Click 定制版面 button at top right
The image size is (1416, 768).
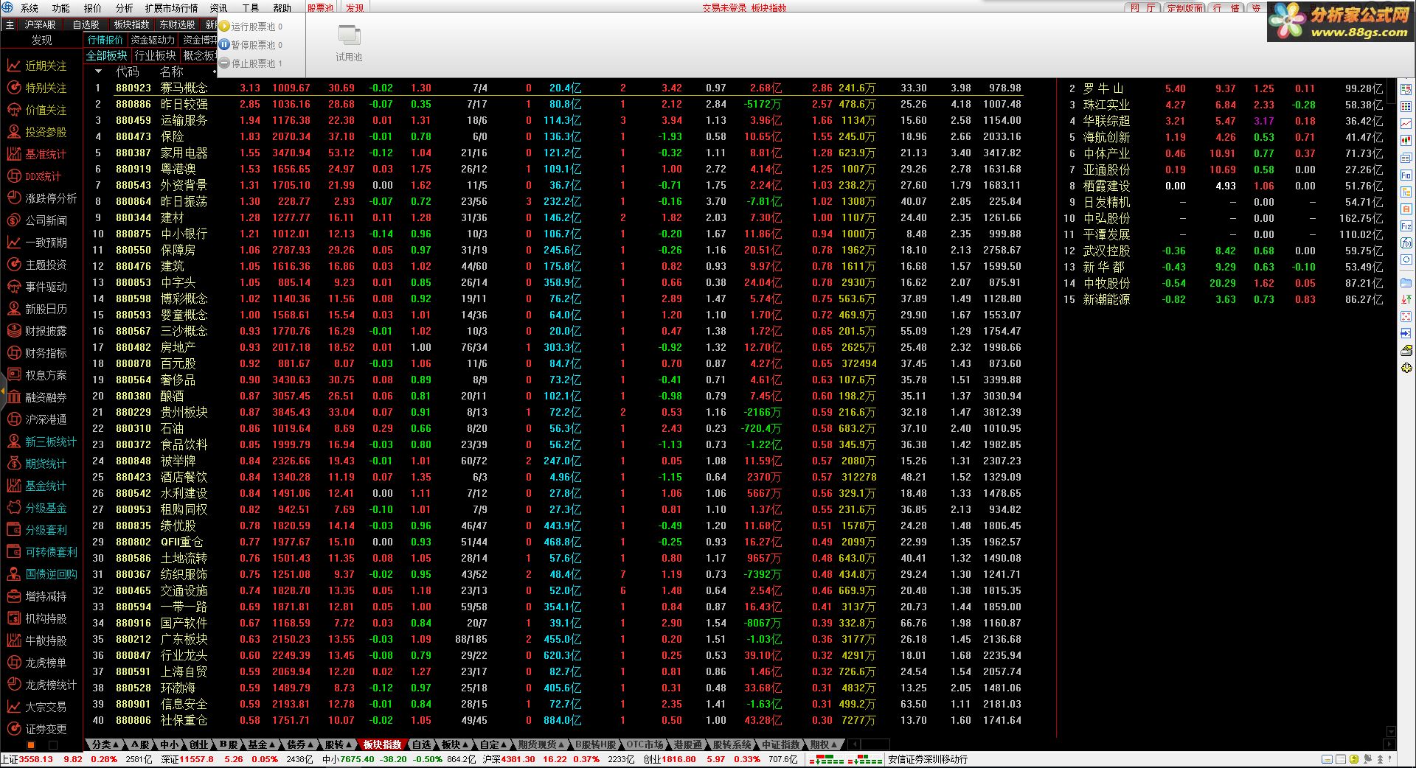[x=1185, y=8]
